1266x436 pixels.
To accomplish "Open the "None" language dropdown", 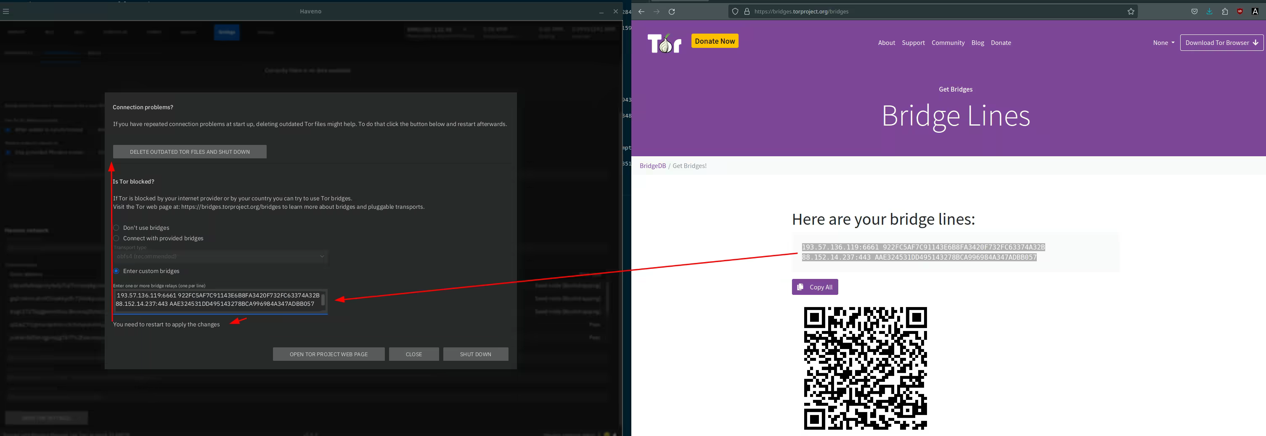I will tap(1163, 43).
